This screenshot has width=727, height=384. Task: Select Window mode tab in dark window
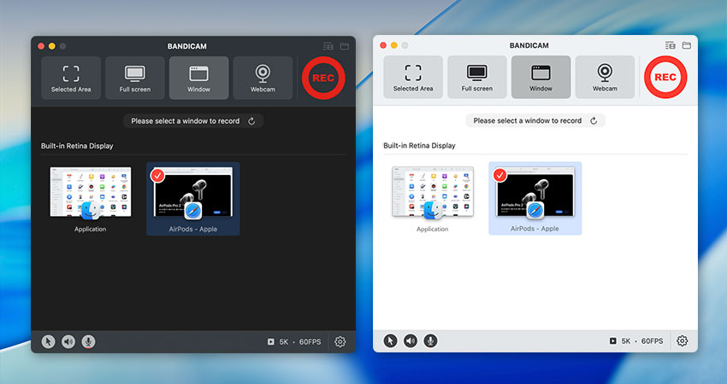pos(199,78)
